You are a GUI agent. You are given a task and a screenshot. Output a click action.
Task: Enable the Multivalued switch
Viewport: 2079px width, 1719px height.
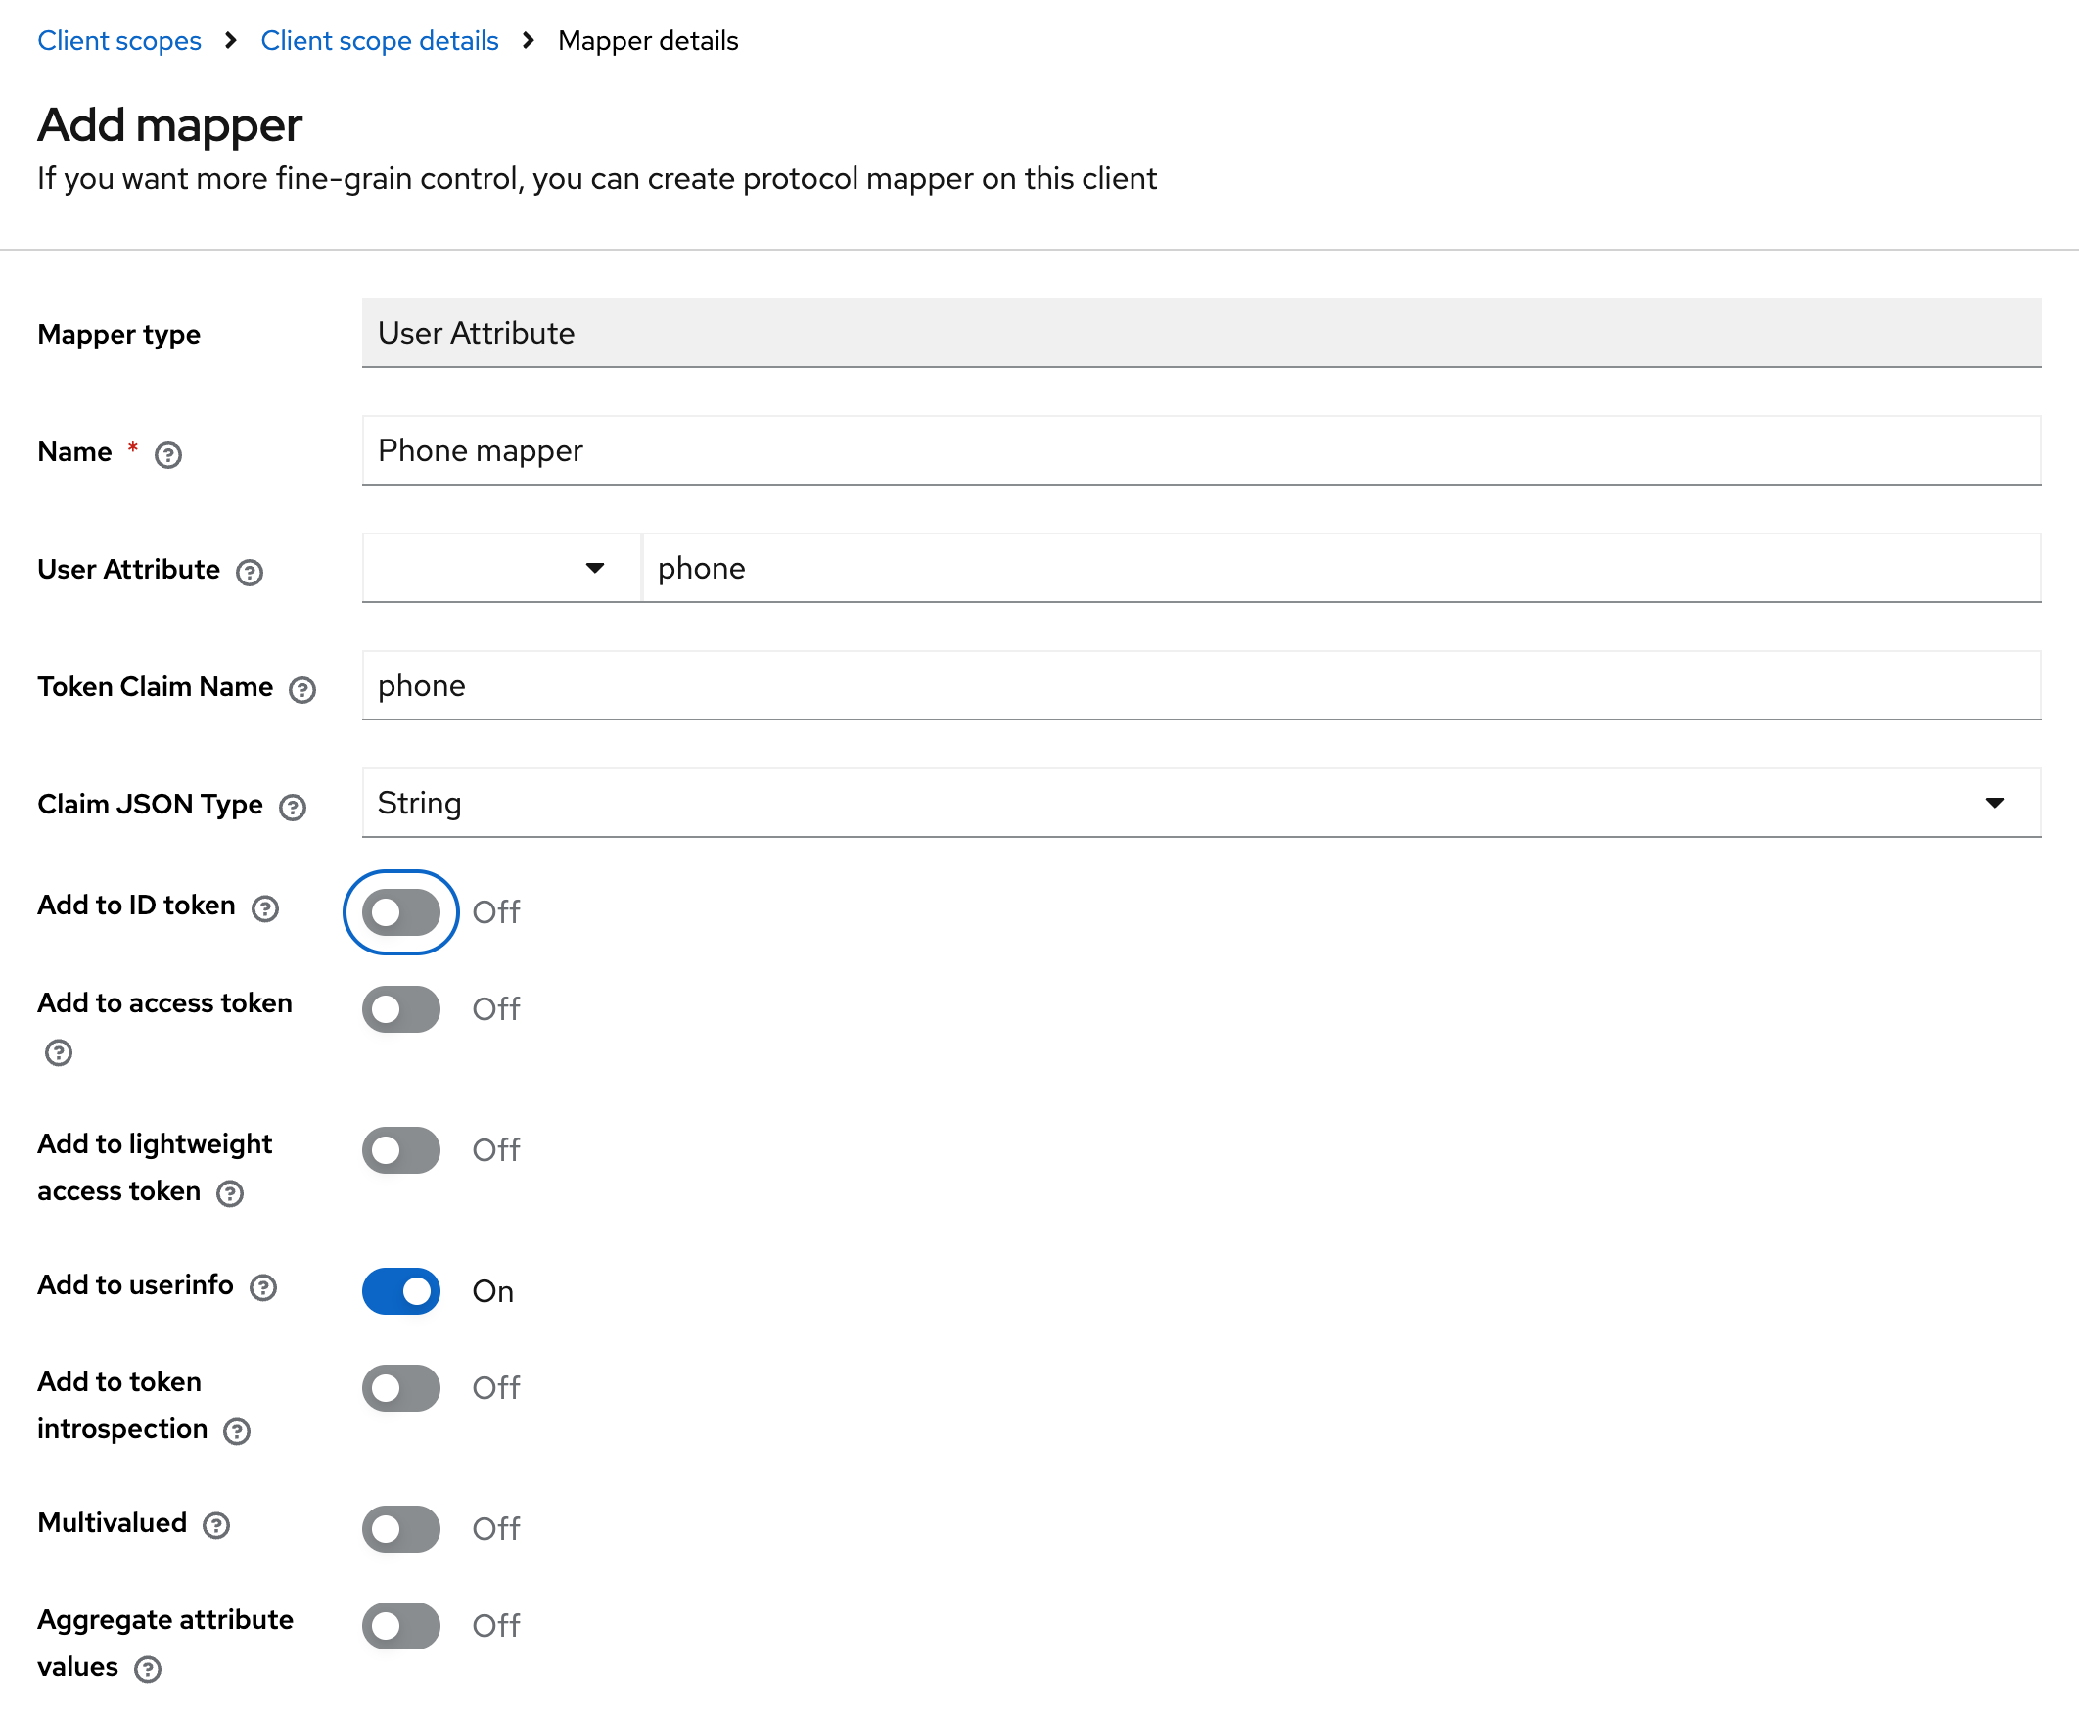(x=401, y=1529)
